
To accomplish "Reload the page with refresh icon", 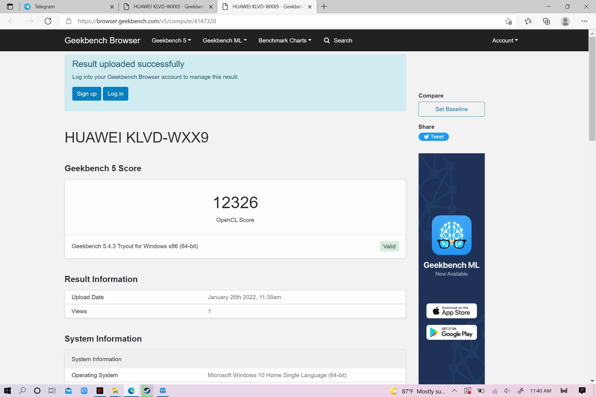I will (x=48, y=21).
